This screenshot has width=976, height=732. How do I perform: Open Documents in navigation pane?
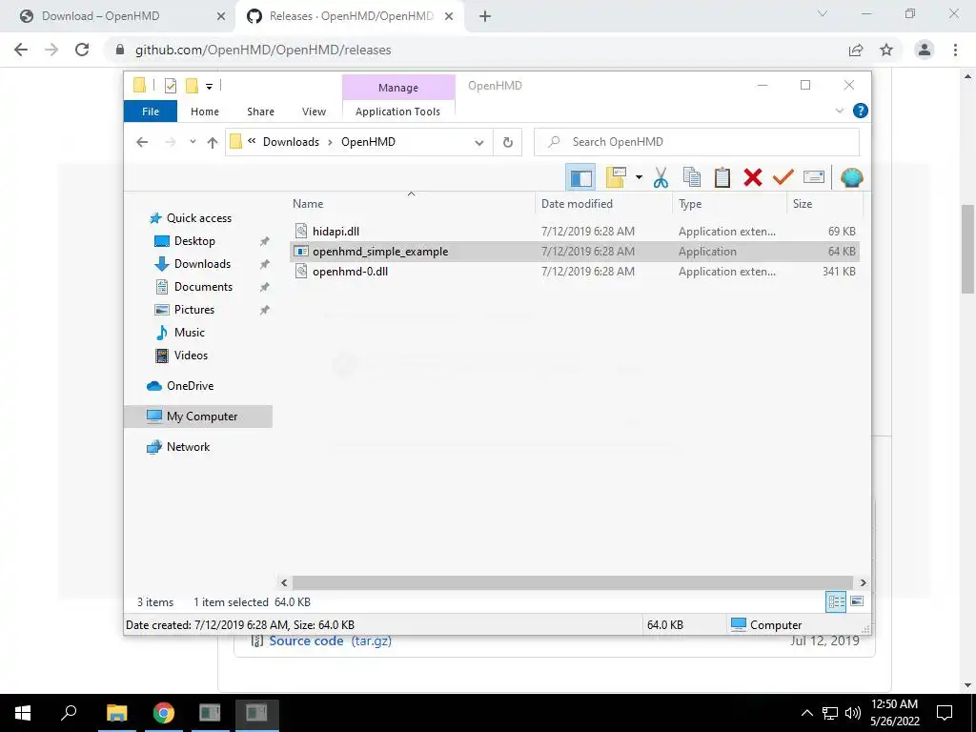tap(203, 287)
